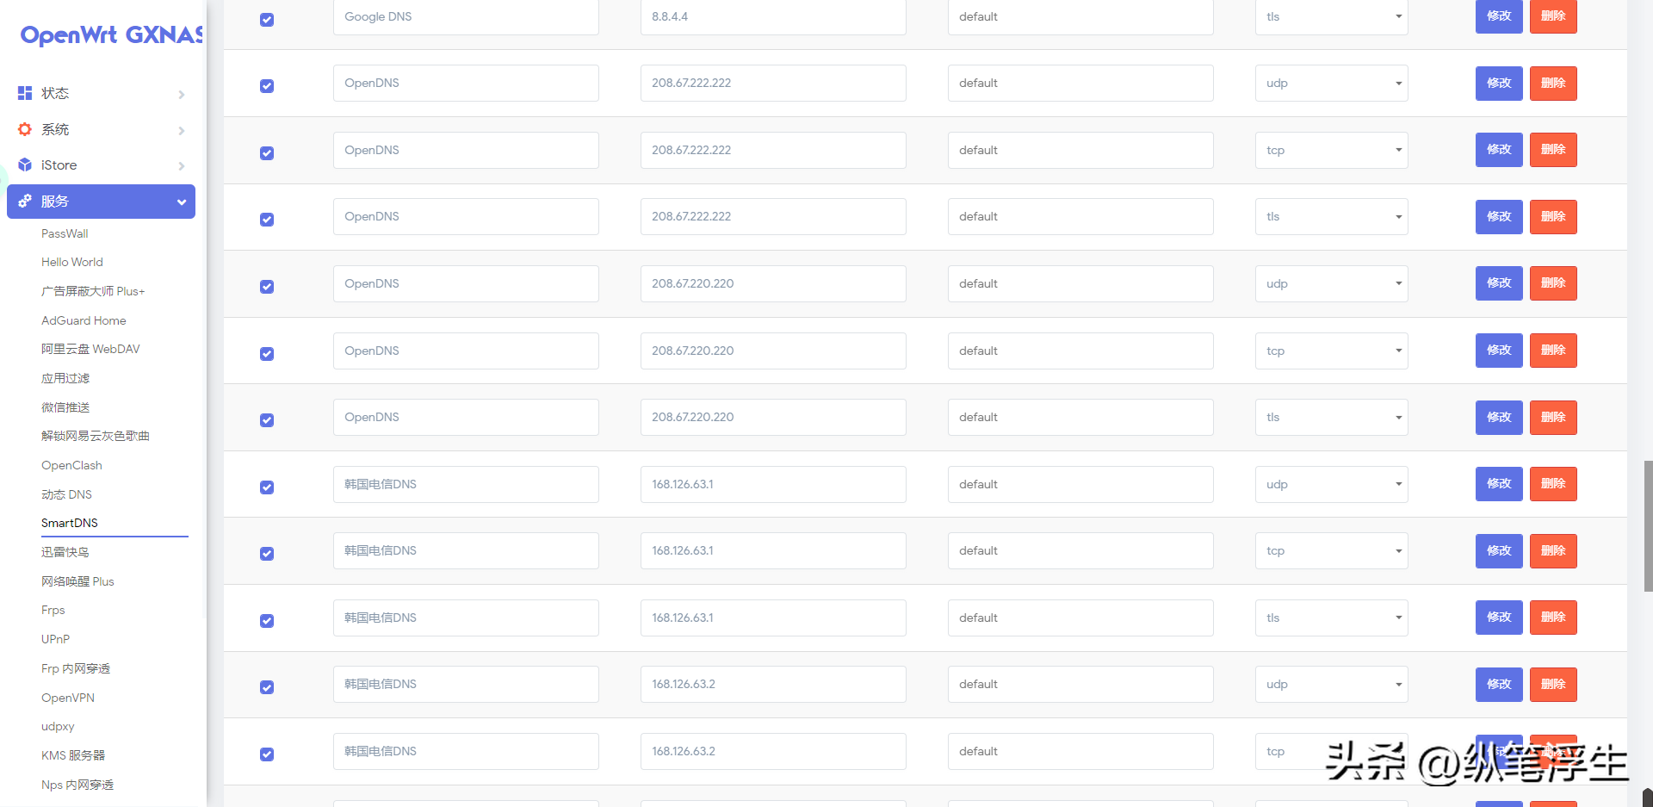Click the OpenWrt GXNAS logo
The image size is (1653, 807).
tap(112, 34)
